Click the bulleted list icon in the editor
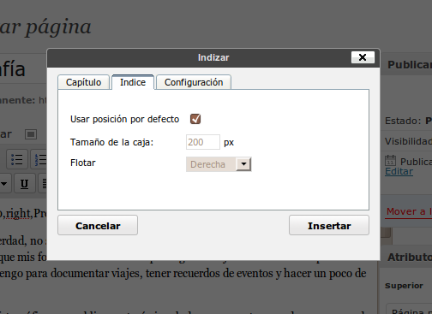The image size is (432, 314). coord(17,159)
